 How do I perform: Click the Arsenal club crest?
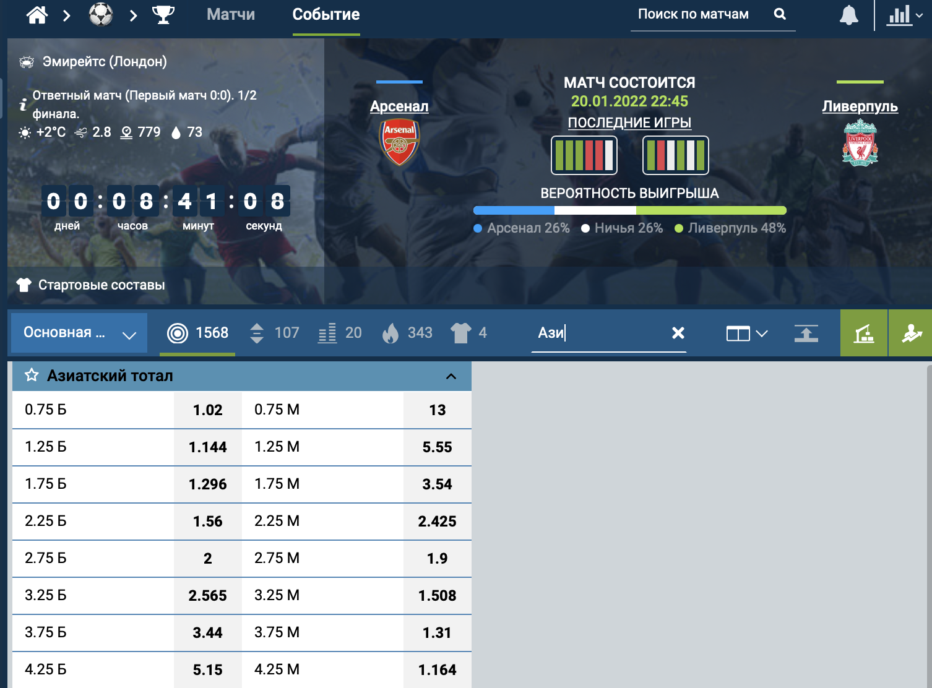coord(399,142)
